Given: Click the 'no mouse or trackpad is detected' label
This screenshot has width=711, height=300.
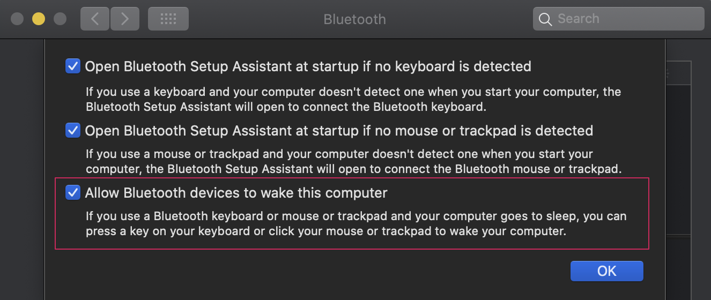Looking at the screenshot, I should click(x=339, y=130).
